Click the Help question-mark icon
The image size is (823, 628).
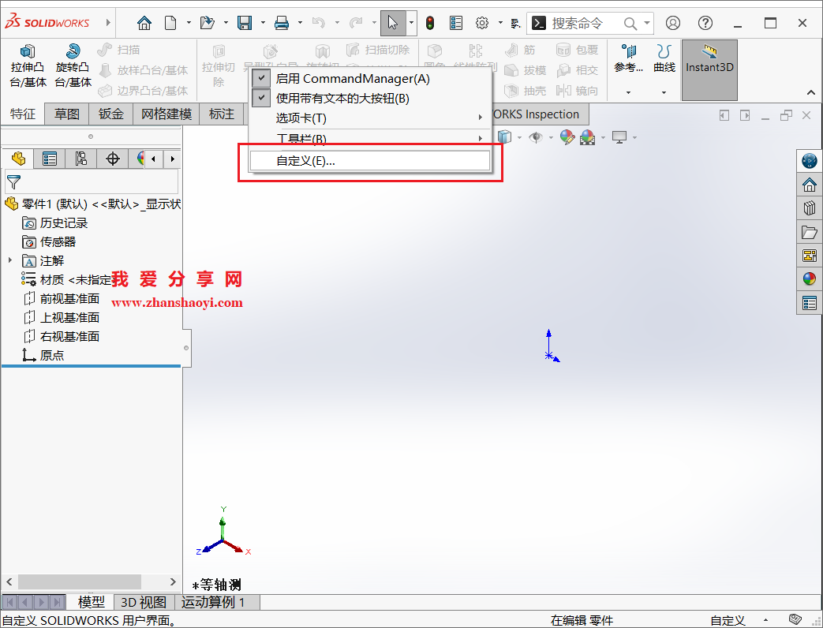(705, 23)
